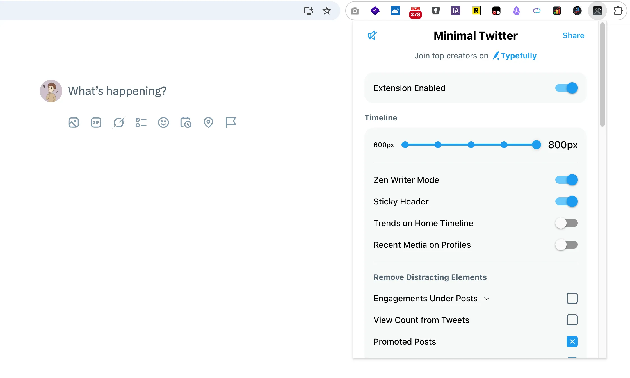Image resolution: width=630 pixels, height=378 pixels.
Task: Click the Remove Distracting Elements heading
Action: pyautogui.click(x=430, y=277)
